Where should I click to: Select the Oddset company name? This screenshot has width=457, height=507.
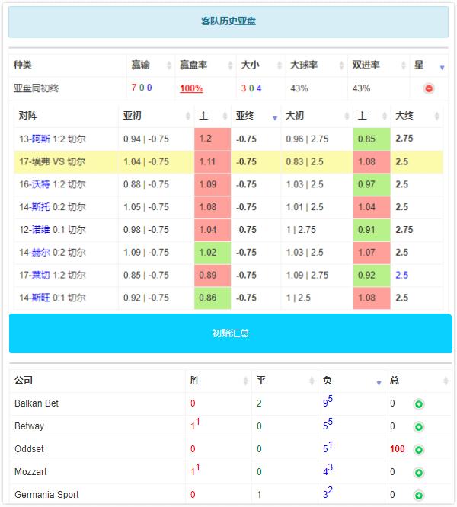coord(29,449)
